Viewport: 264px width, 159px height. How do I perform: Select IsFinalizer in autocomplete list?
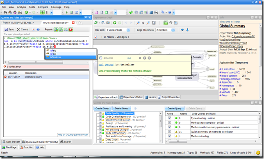(x=71, y=57)
